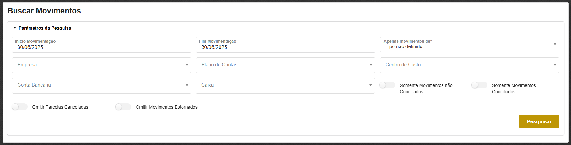Image resolution: width=571 pixels, height=145 pixels.
Task: Open the Plano de Contas dropdown
Action: (285, 65)
